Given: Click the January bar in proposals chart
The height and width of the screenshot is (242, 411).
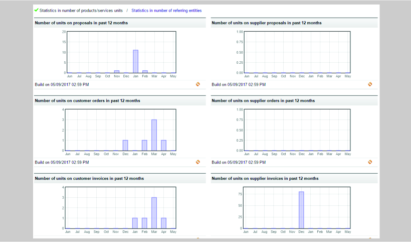Looking at the screenshot, I should point(135,61).
